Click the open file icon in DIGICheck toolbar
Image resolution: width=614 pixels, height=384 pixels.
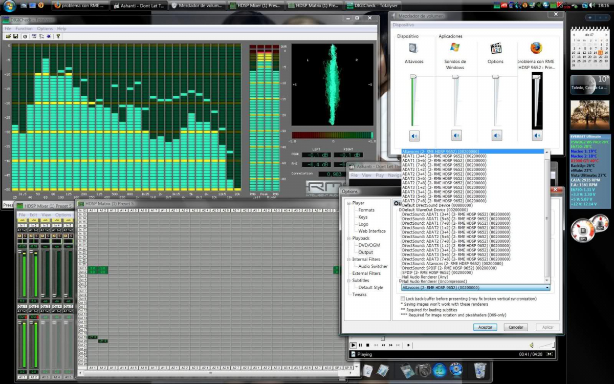coord(8,36)
